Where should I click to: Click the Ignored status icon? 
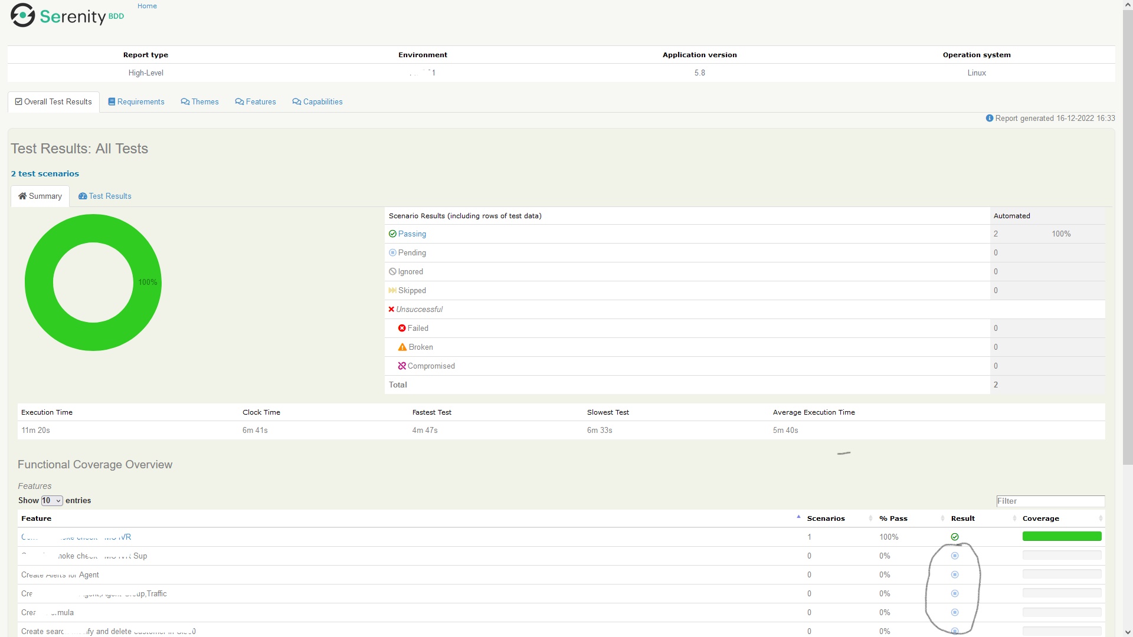[392, 271]
